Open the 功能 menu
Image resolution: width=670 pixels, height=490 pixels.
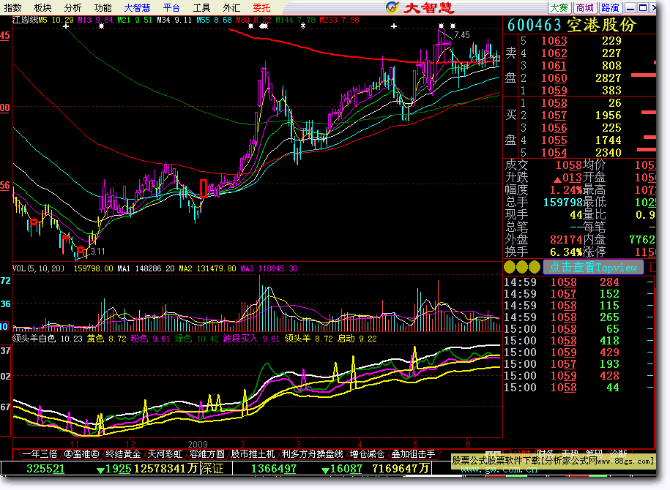[x=103, y=8]
